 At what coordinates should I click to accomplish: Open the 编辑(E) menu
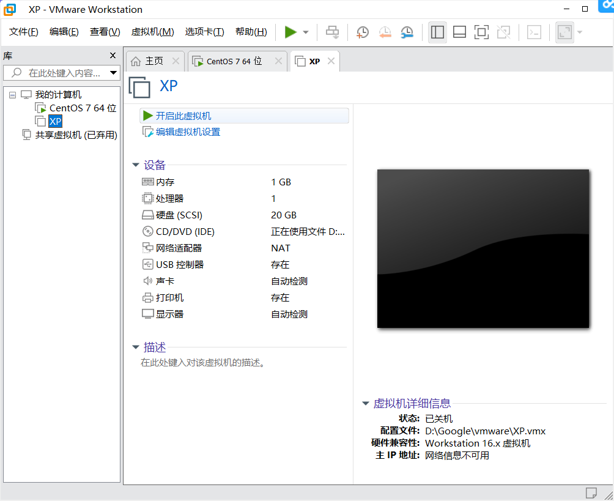click(x=64, y=32)
